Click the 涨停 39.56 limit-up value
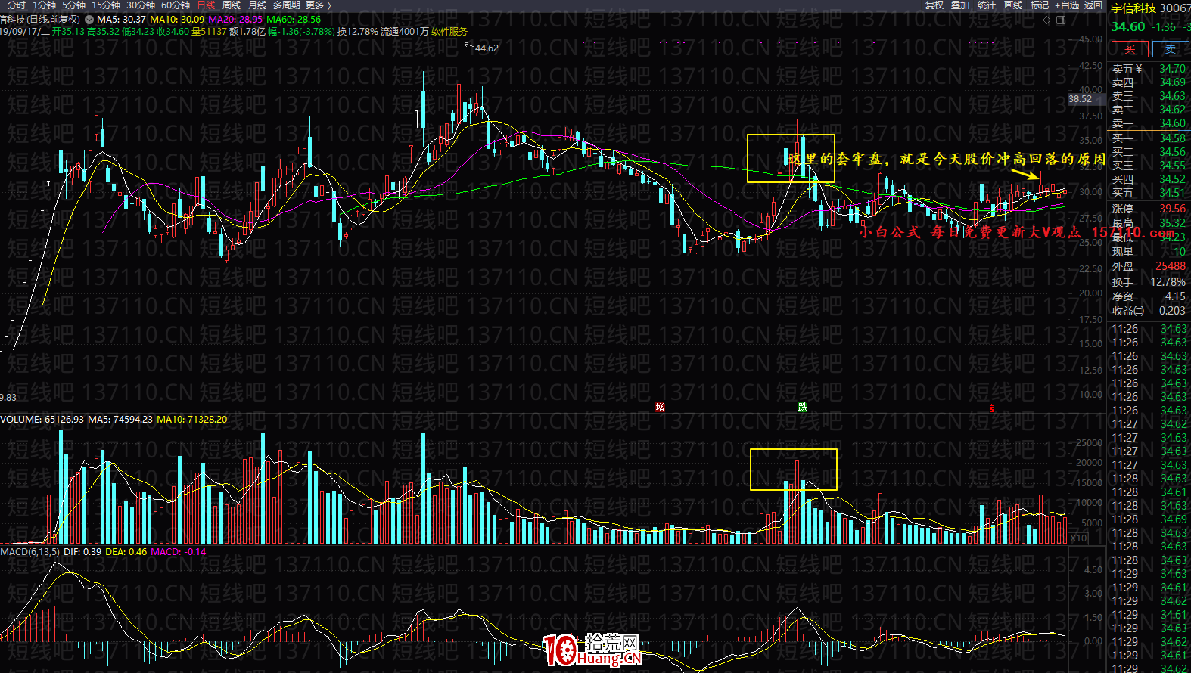1191x673 pixels. pyautogui.click(x=1172, y=209)
